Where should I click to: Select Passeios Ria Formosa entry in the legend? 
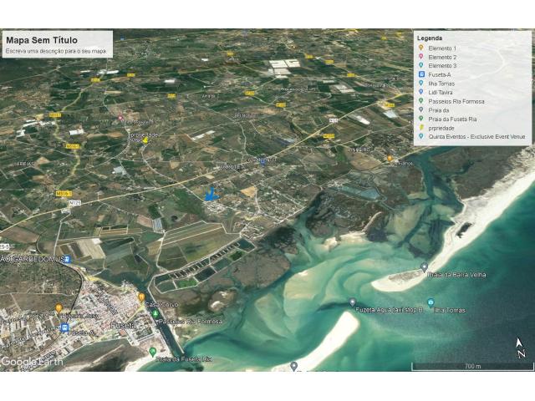tap(456, 101)
